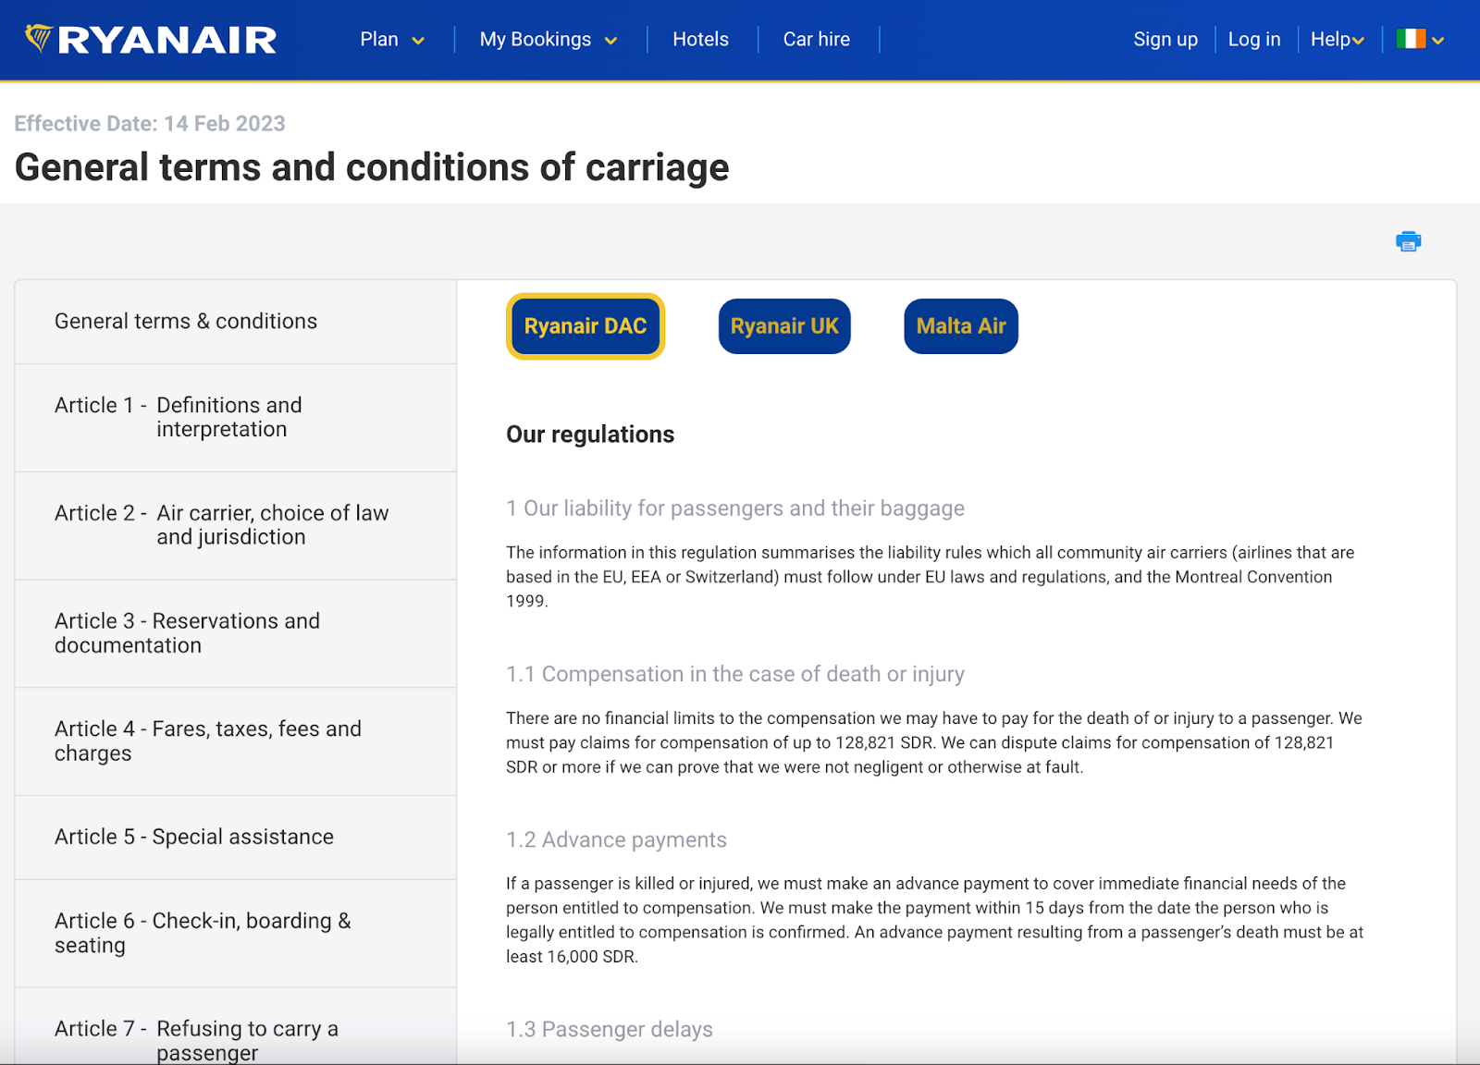Open General terms & conditions section

[236, 322]
